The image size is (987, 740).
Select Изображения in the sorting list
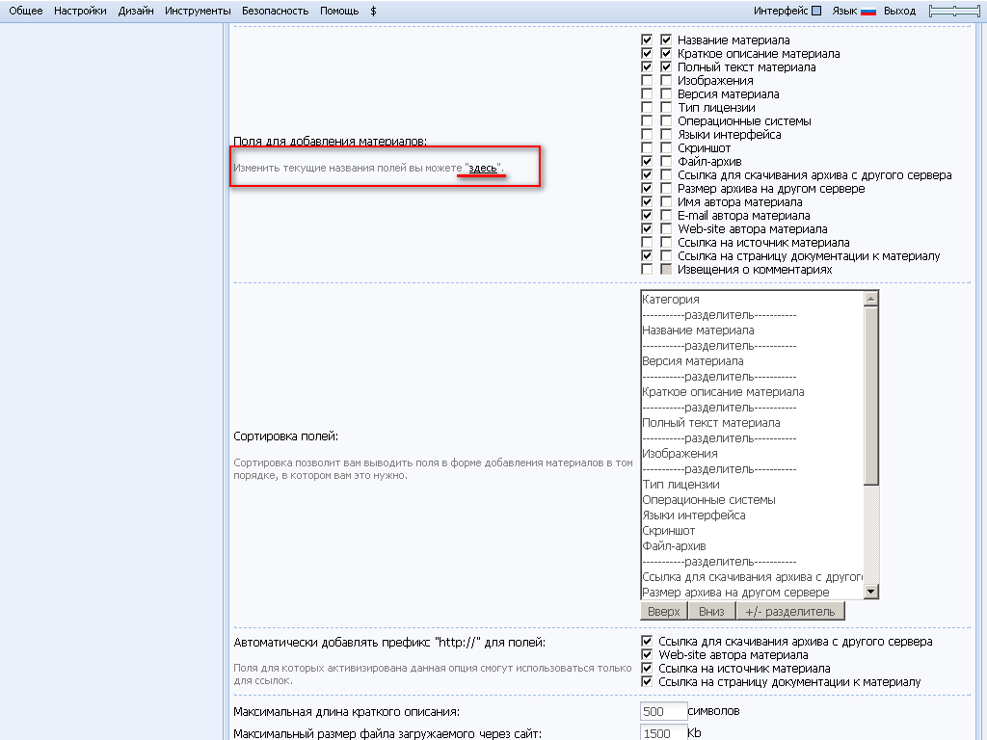(x=752, y=454)
